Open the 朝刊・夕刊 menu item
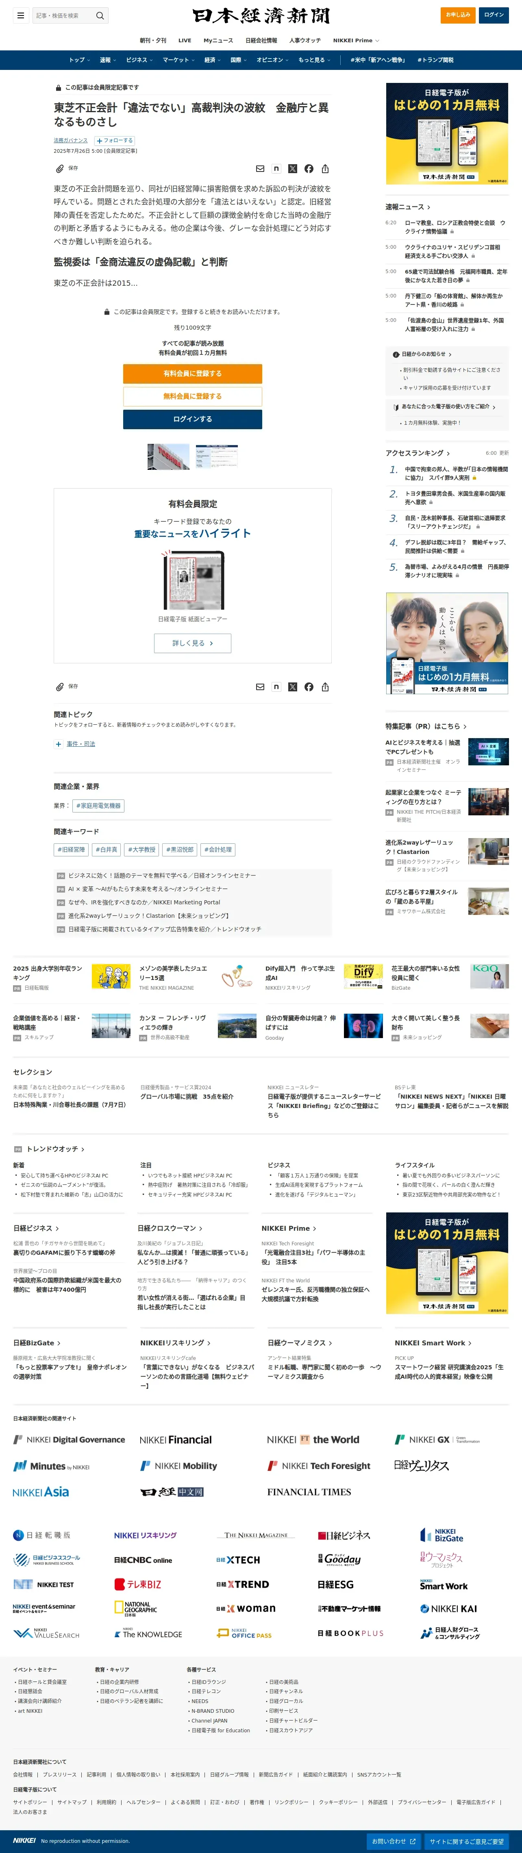 tap(152, 40)
